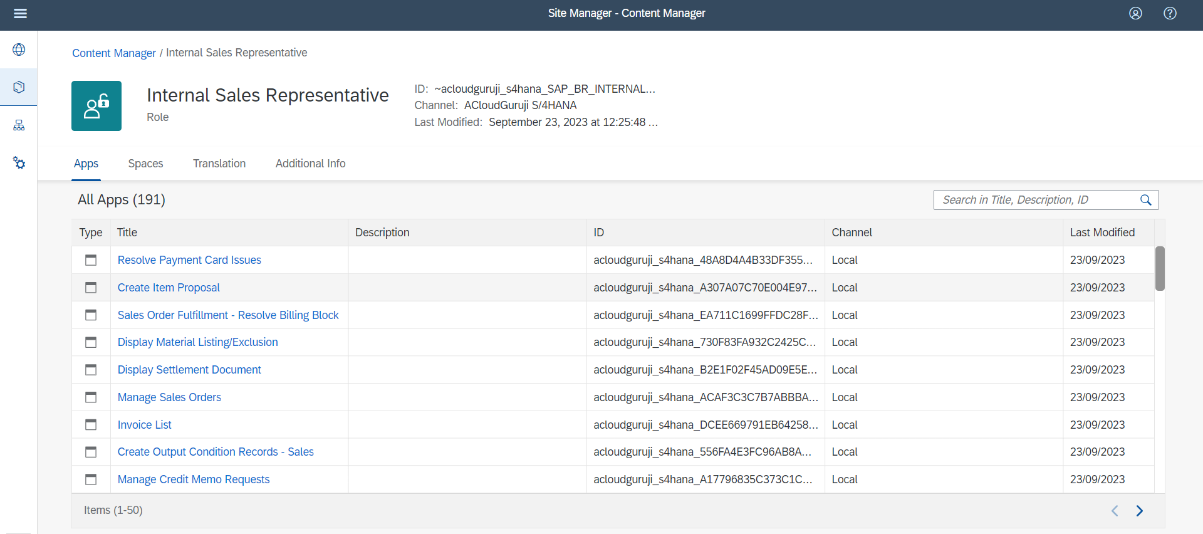Open the Manage Sales Orders app link

pos(169,397)
